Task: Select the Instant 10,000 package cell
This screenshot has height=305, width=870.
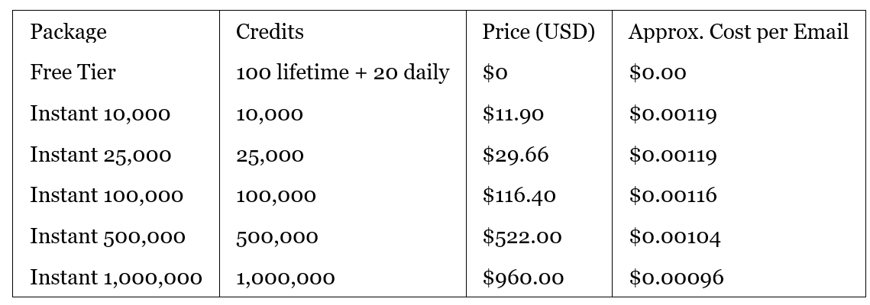Action: click(x=100, y=114)
